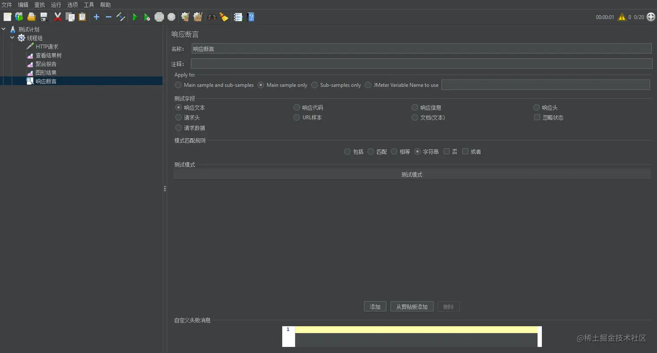This screenshot has height=353, width=657.
Task: Select 聚合报告 in the tree
Action: tap(46, 64)
